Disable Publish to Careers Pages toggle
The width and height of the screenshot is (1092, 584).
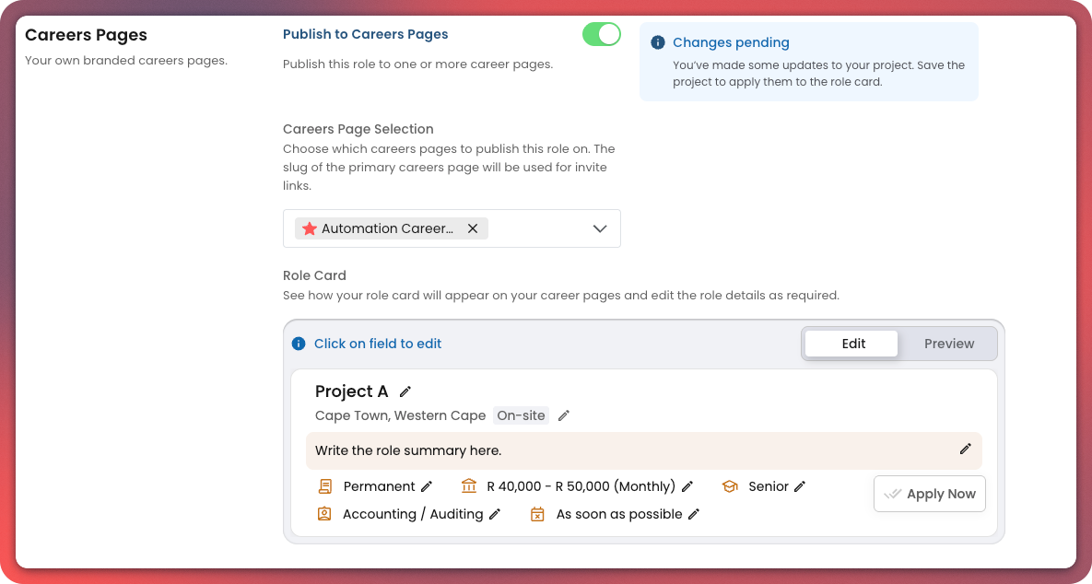click(601, 35)
